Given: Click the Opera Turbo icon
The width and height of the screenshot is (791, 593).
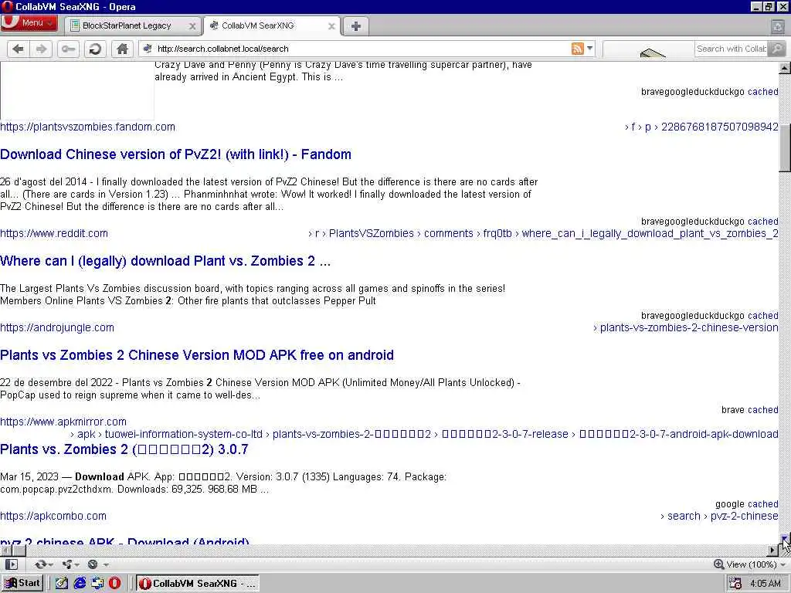Looking at the screenshot, I should tap(93, 564).
